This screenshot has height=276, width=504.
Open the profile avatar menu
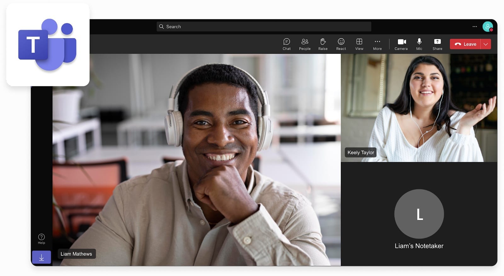click(487, 27)
